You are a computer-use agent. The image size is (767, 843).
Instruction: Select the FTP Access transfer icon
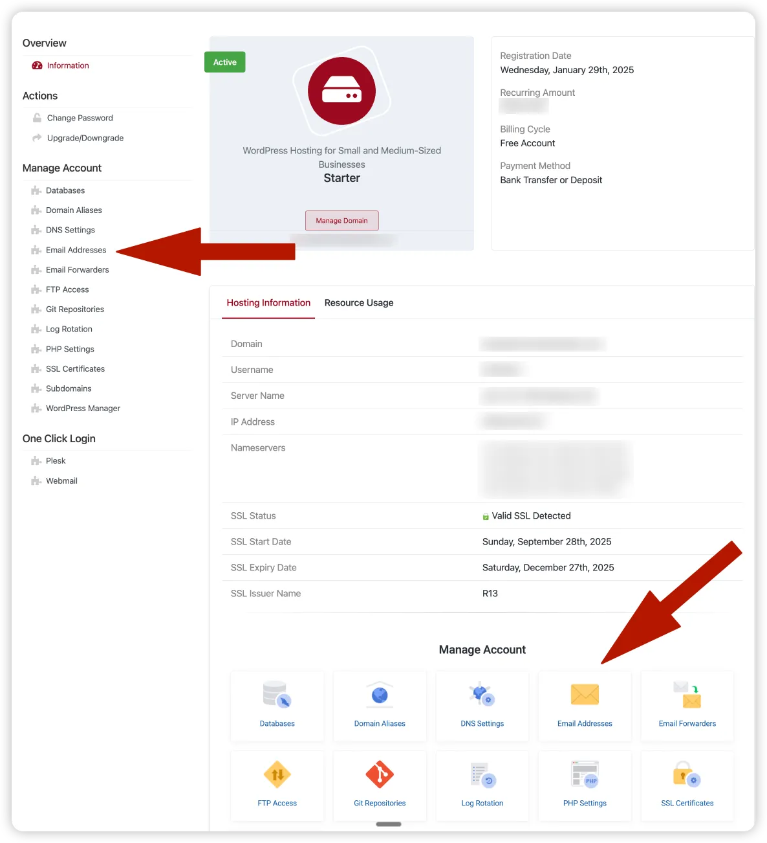pyautogui.click(x=277, y=775)
